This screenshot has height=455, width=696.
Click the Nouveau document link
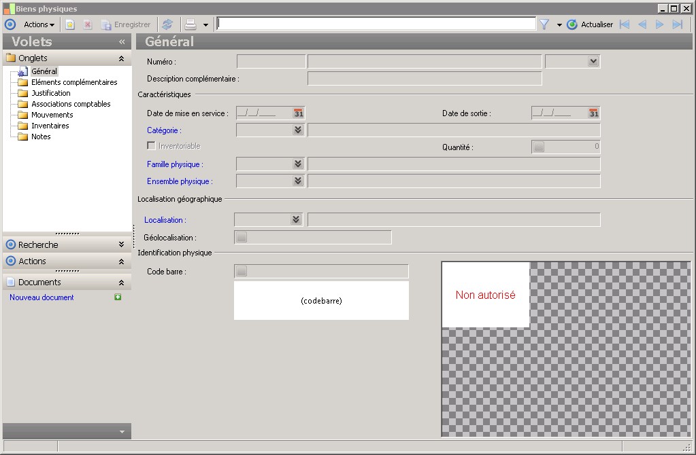click(42, 297)
